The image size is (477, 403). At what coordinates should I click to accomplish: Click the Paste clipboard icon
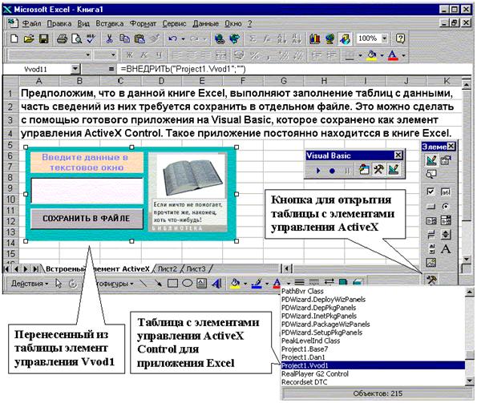coord(139,38)
